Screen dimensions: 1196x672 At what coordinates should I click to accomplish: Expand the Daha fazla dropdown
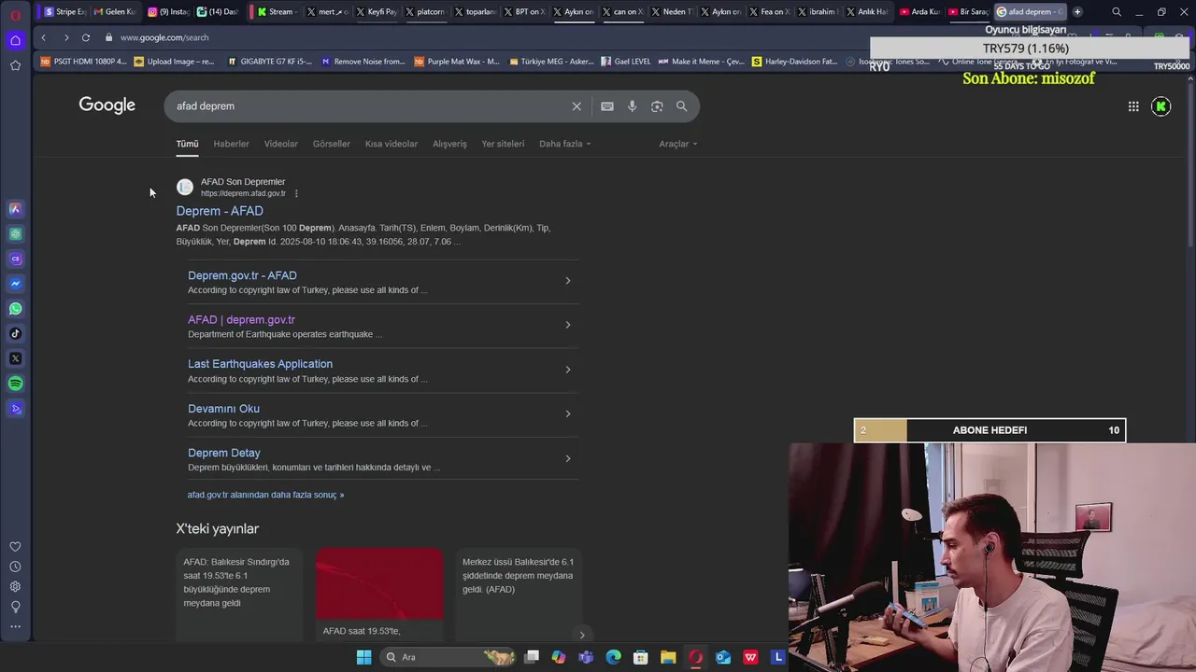pyautogui.click(x=565, y=144)
